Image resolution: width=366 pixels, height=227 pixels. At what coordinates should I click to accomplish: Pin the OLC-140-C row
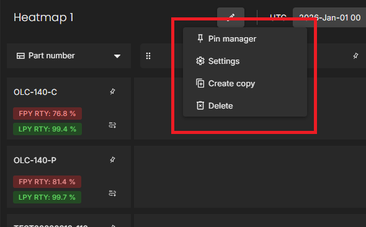coord(112,91)
